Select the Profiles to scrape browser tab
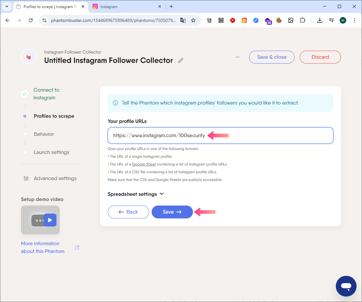This screenshot has width=362, height=302. point(50,7)
